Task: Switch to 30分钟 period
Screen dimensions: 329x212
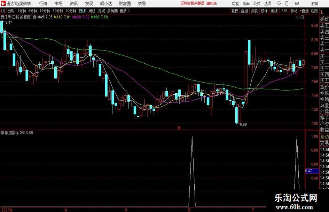Action: tap(58, 11)
